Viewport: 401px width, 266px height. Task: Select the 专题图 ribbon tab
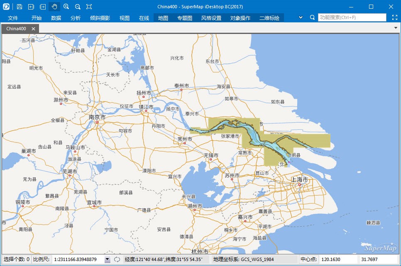[x=185, y=18]
